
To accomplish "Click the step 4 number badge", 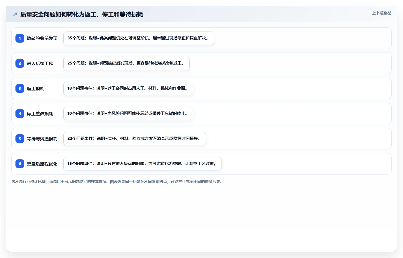I will click(x=20, y=114).
